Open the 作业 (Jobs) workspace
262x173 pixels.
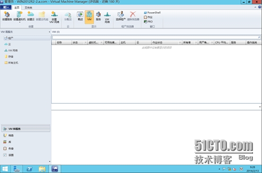coord(26,148)
